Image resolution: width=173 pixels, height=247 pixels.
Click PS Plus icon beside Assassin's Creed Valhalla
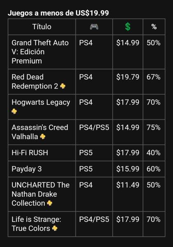click(x=43, y=136)
